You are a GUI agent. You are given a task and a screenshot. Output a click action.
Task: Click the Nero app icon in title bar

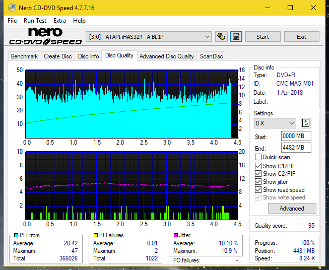coord(12,8)
